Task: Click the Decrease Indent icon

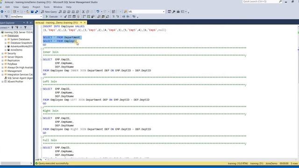Action: [123, 17]
